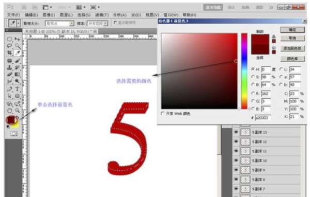Click the out-of-gamut warning triangle icon

point(274,37)
